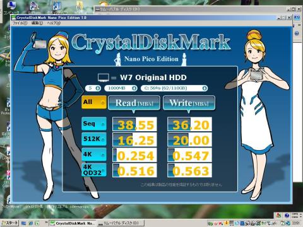Start the 4K benchmark test
303x227 pixels.
tap(94, 154)
